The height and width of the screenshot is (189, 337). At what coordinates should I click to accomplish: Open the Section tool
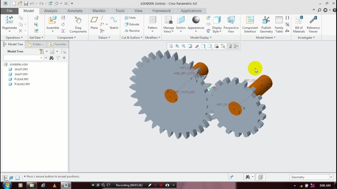[181, 24]
